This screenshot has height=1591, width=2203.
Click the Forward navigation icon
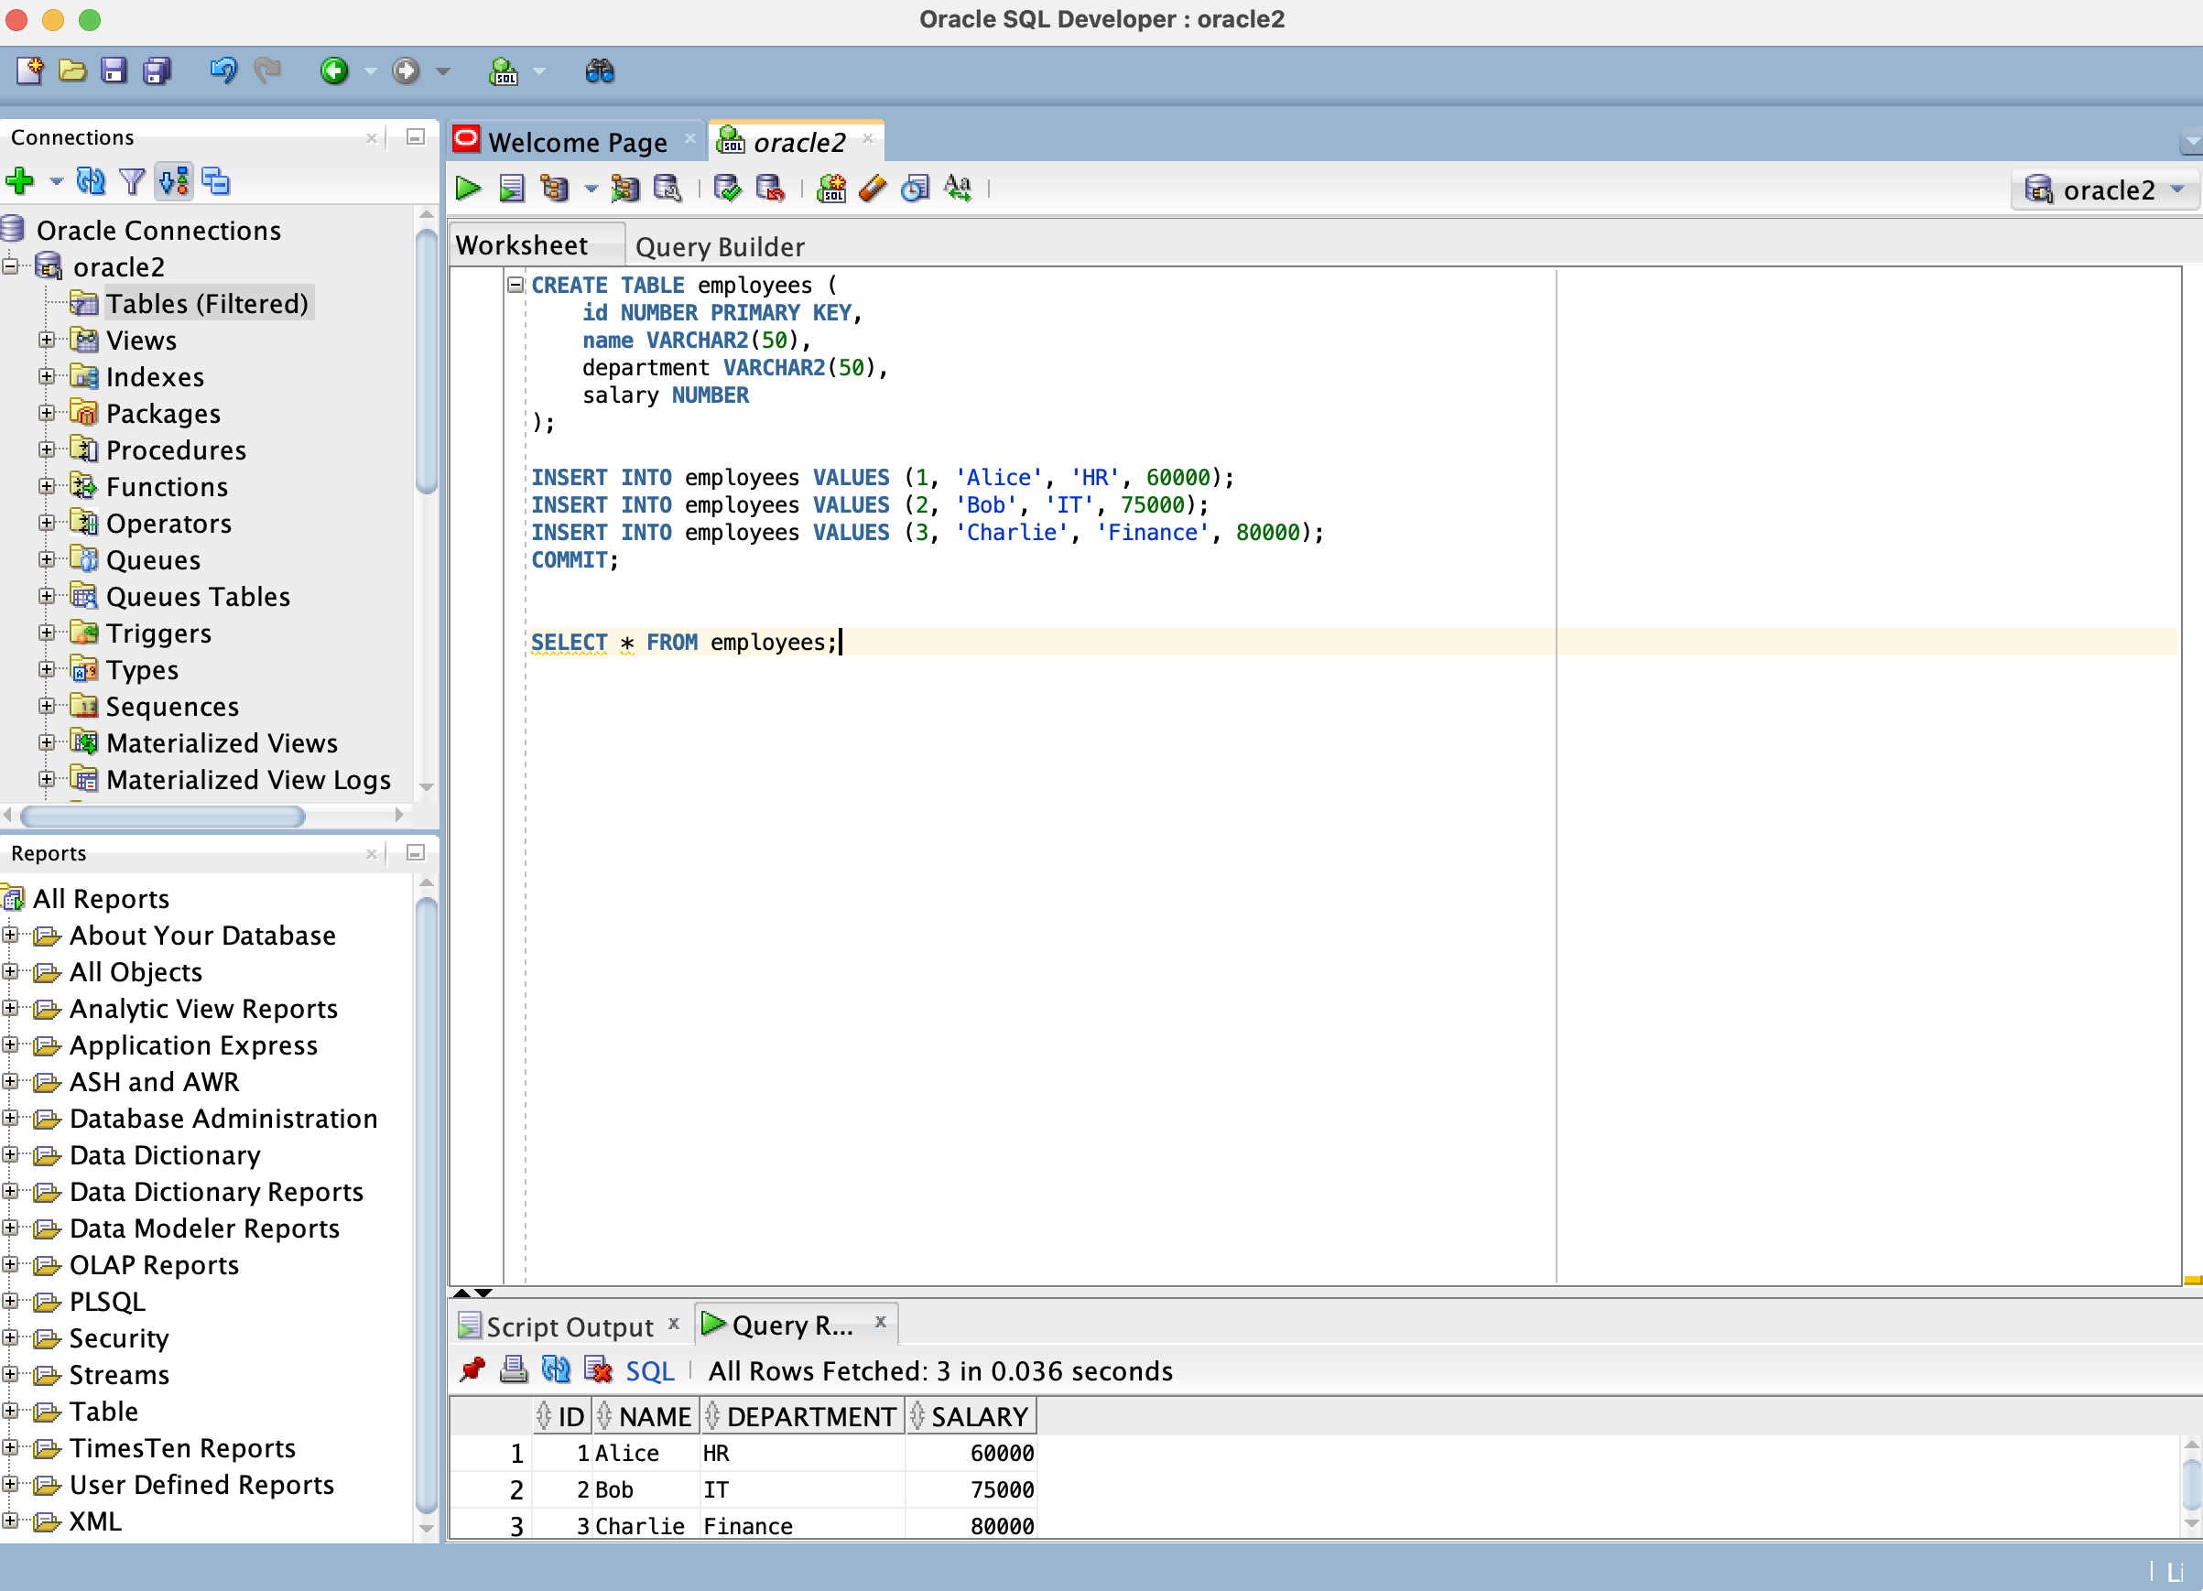coord(406,70)
